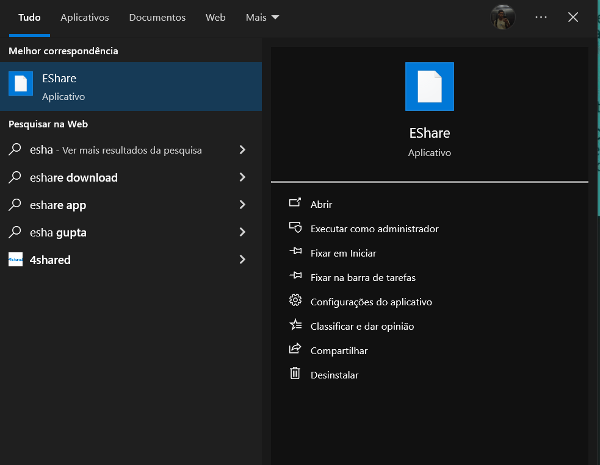
Task: Choose Desinstalar for EShare
Action: click(x=334, y=375)
